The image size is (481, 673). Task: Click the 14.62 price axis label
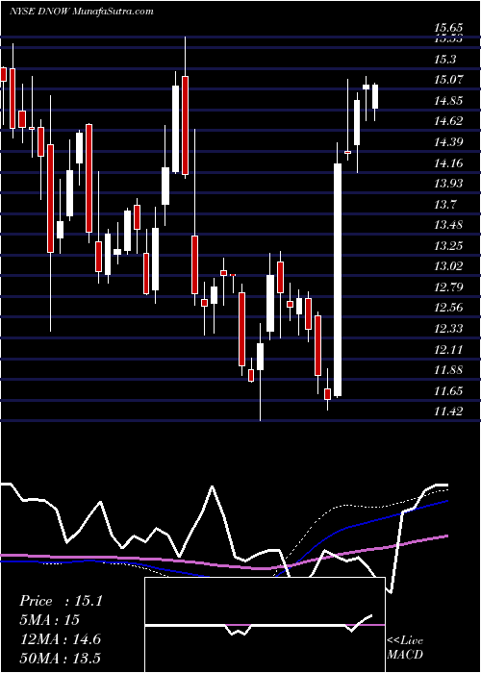[x=449, y=121]
